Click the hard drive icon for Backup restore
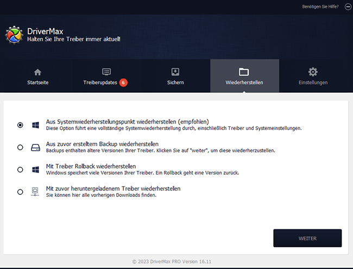The height and width of the screenshot is (269, 353). (35, 147)
